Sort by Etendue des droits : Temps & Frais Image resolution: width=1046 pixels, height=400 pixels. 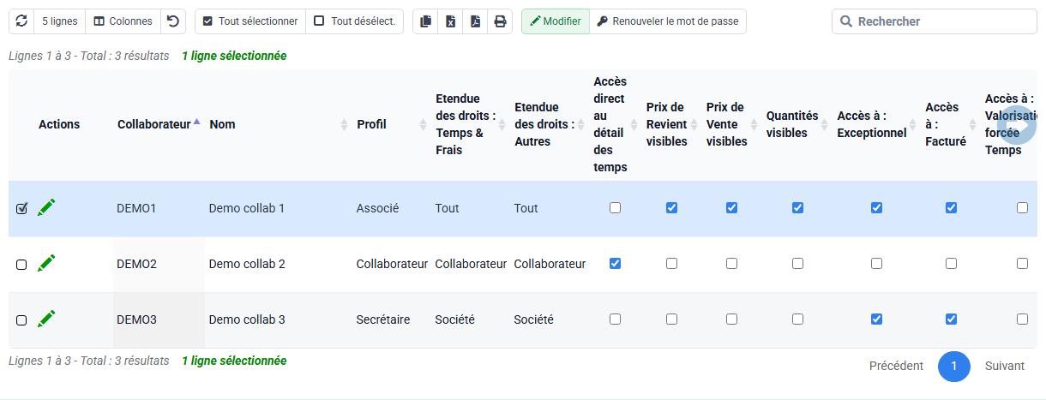471,124
